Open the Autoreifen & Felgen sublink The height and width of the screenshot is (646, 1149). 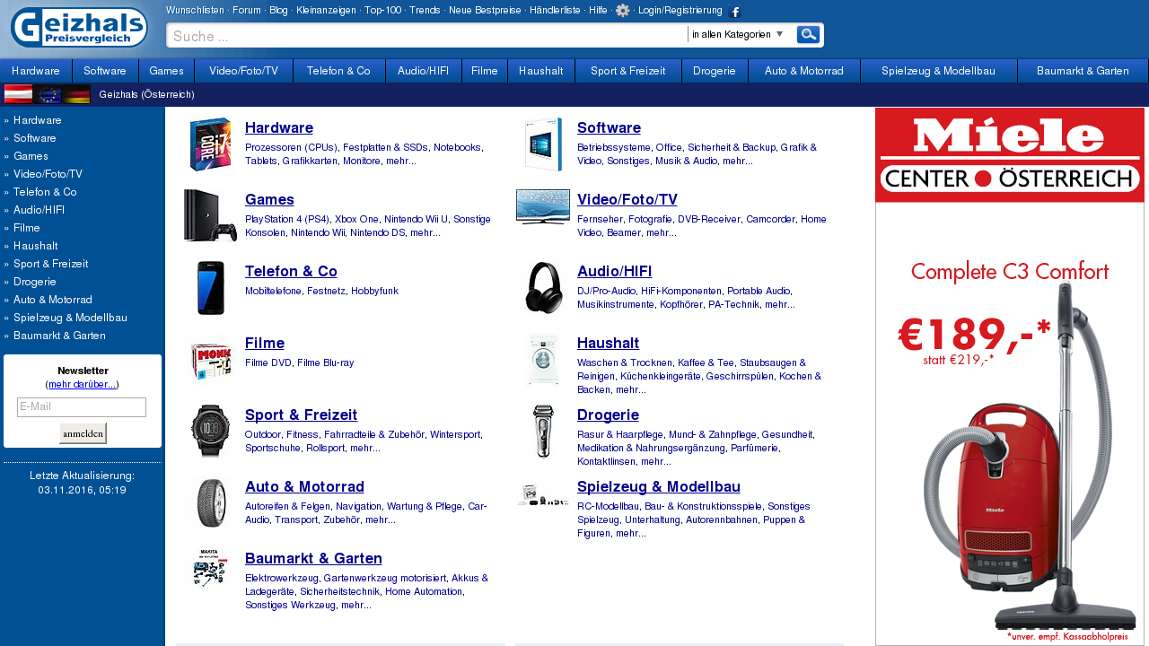(x=287, y=506)
